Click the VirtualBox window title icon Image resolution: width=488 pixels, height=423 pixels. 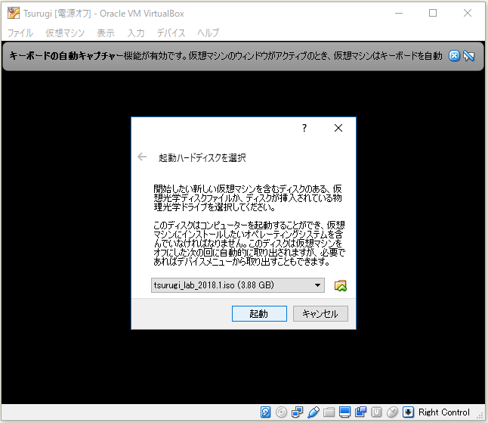[14, 14]
